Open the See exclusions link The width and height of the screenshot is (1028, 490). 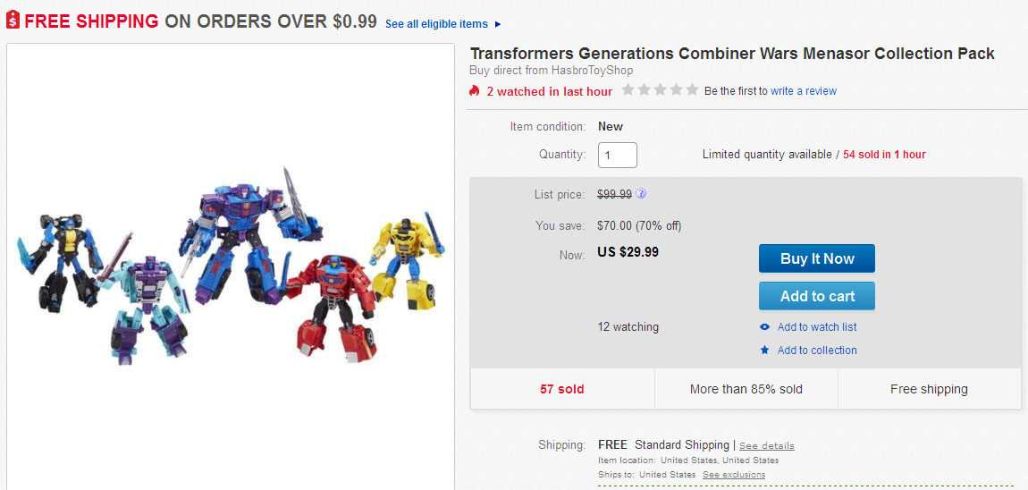pyautogui.click(x=733, y=474)
